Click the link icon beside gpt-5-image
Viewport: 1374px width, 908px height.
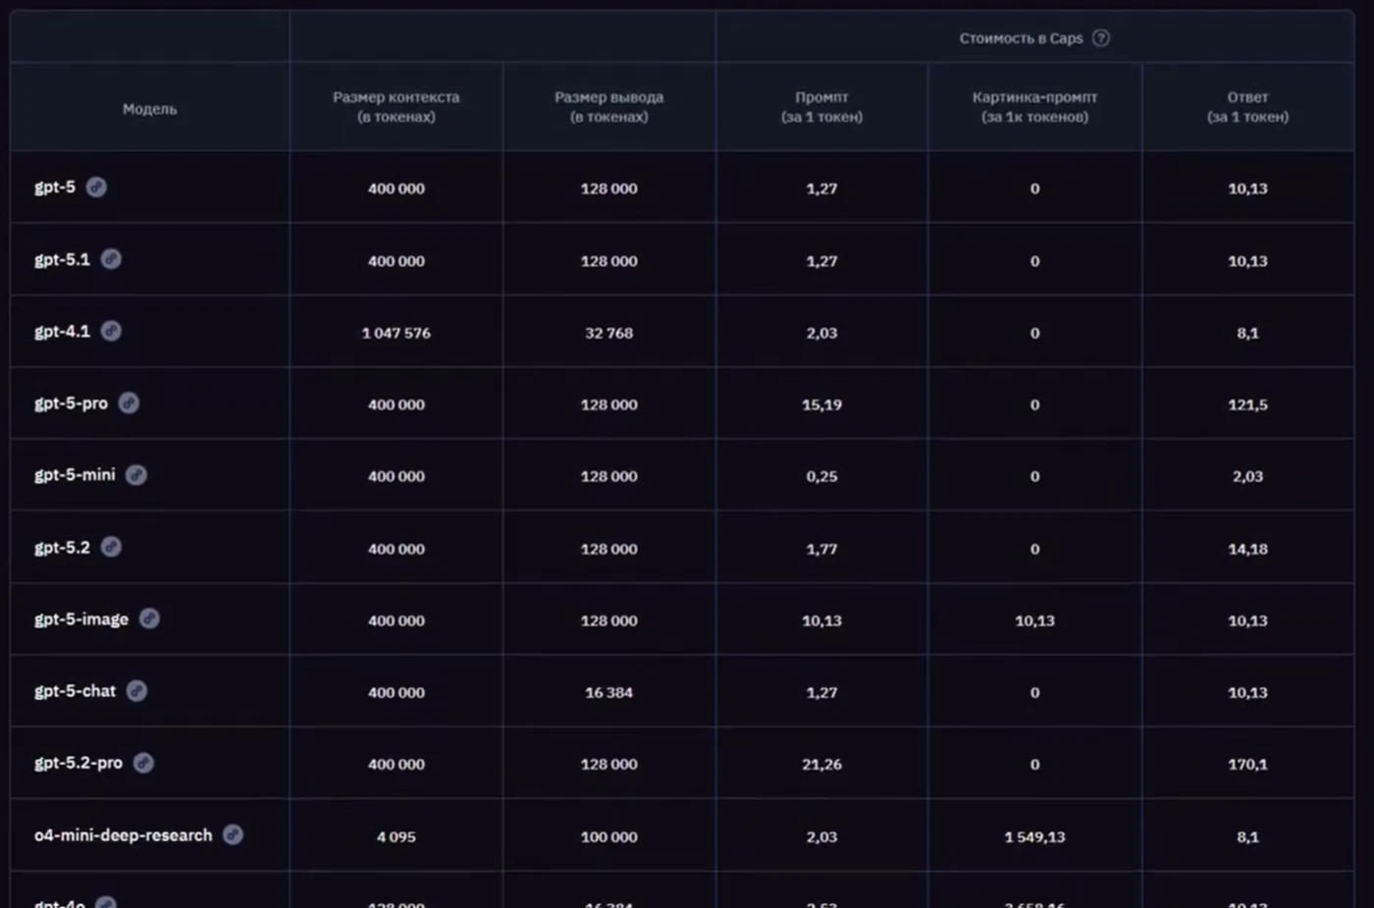pyautogui.click(x=149, y=618)
